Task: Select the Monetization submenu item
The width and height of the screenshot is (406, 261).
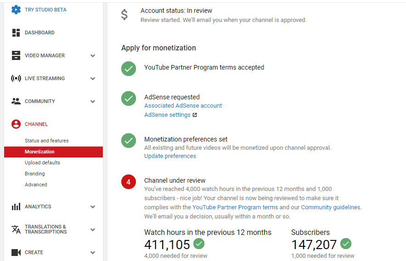Action: [53, 152]
